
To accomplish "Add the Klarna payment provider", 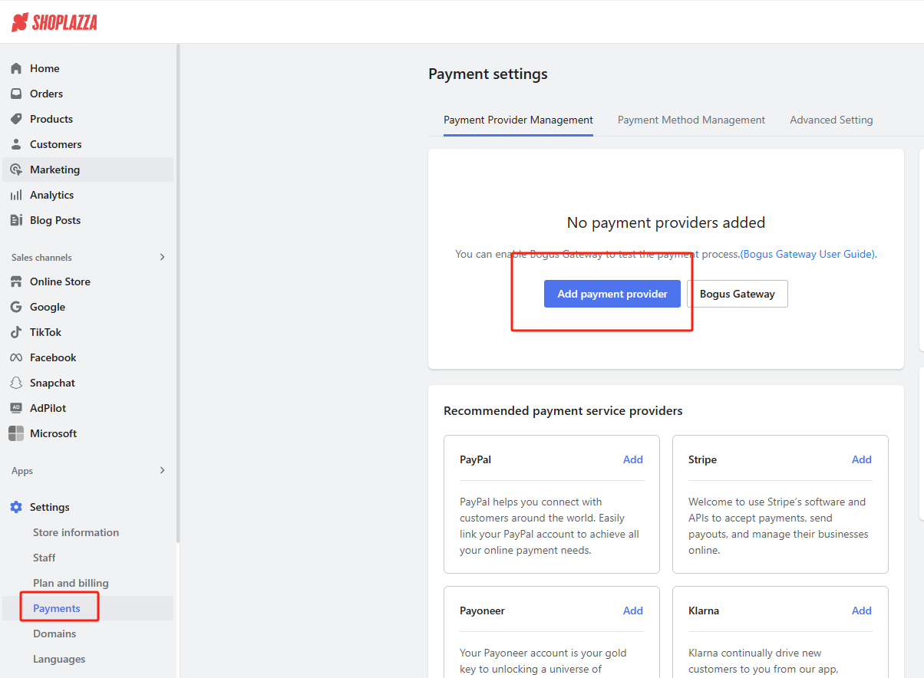I will [862, 611].
